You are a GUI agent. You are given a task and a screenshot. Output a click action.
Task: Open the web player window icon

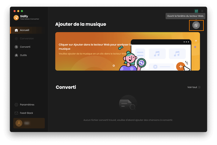(196, 25)
